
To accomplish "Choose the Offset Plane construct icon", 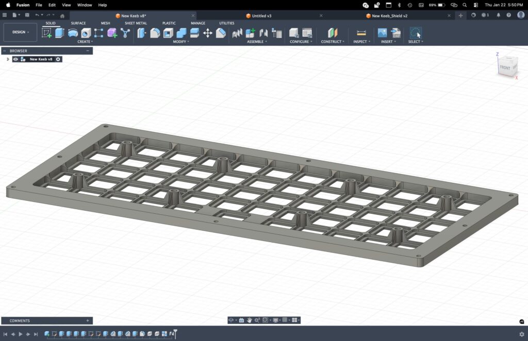I will 333,33.
